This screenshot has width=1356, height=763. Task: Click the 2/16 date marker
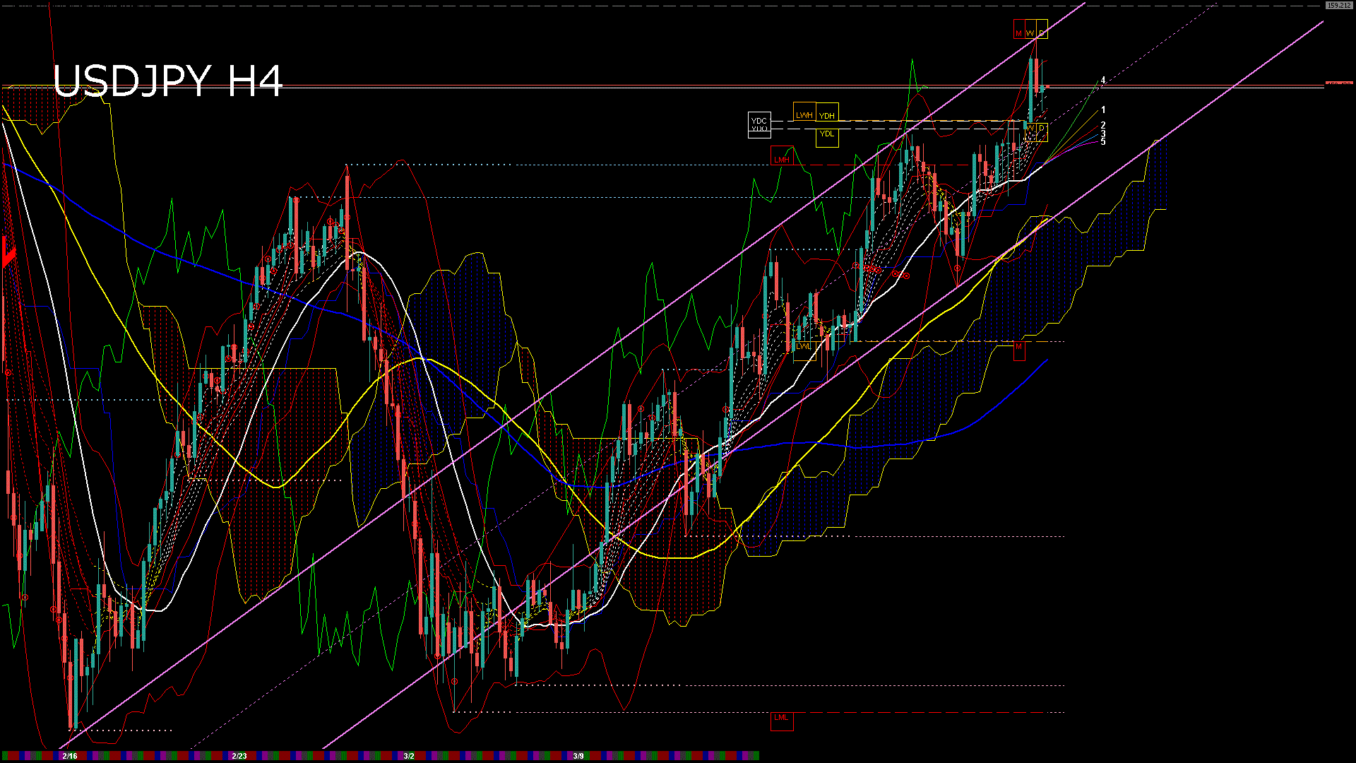69,756
